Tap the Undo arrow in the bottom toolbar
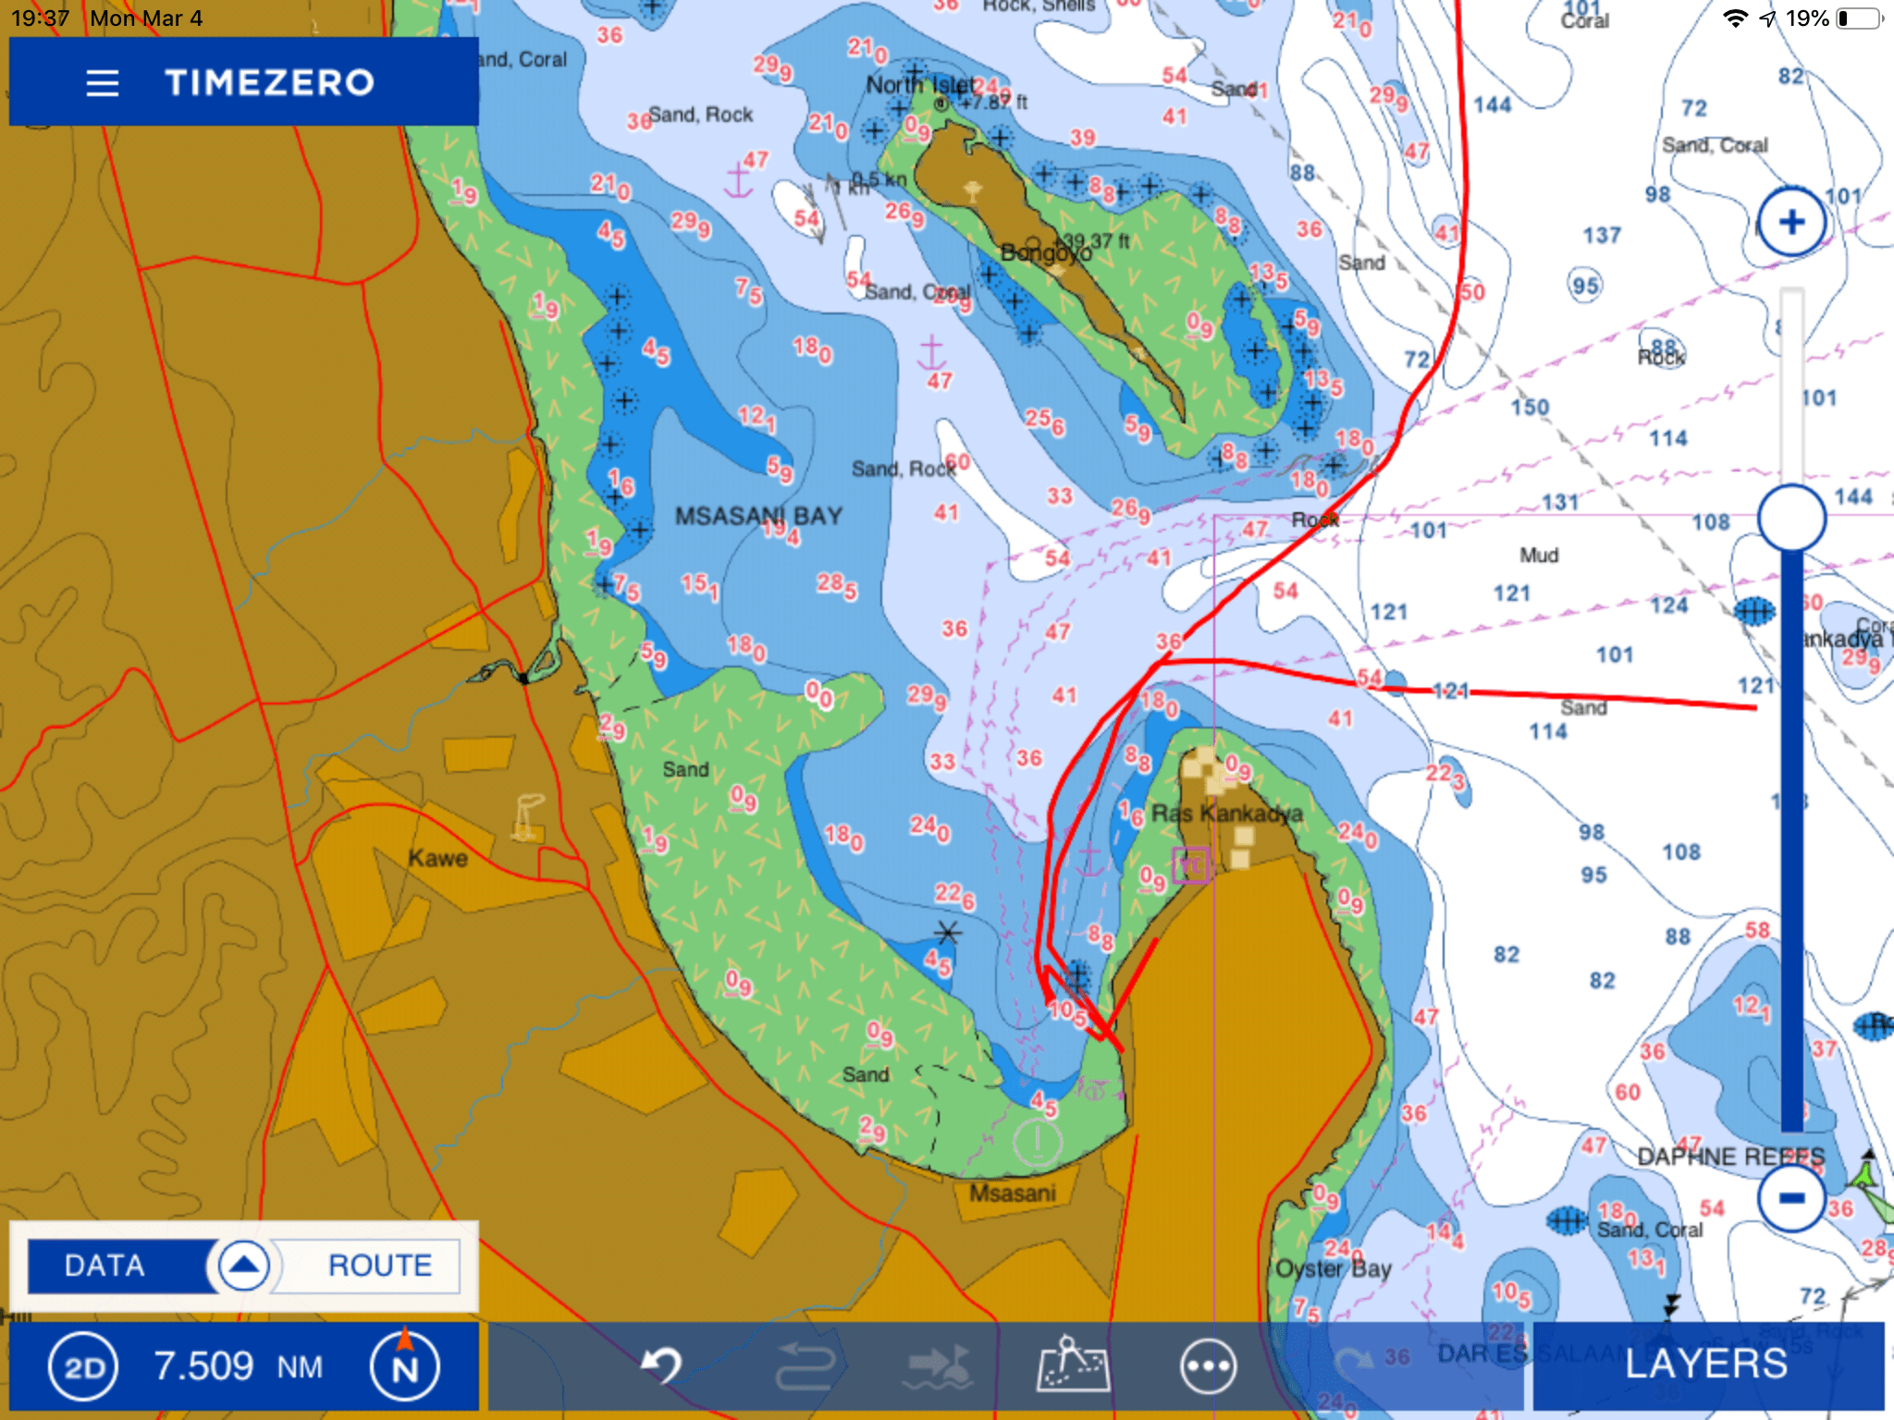 pyautogui.click(x=659, y=1365)
